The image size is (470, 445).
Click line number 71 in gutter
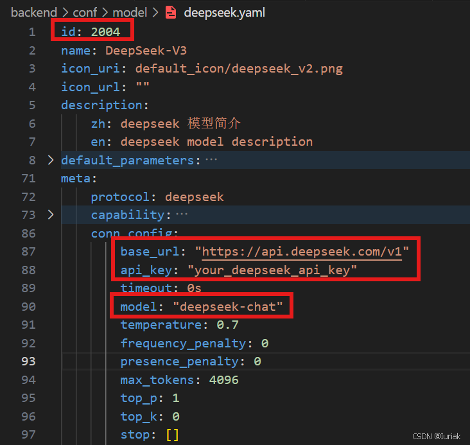pos(28,179)
